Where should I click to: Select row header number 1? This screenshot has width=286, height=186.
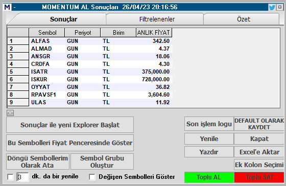[18, 41]
